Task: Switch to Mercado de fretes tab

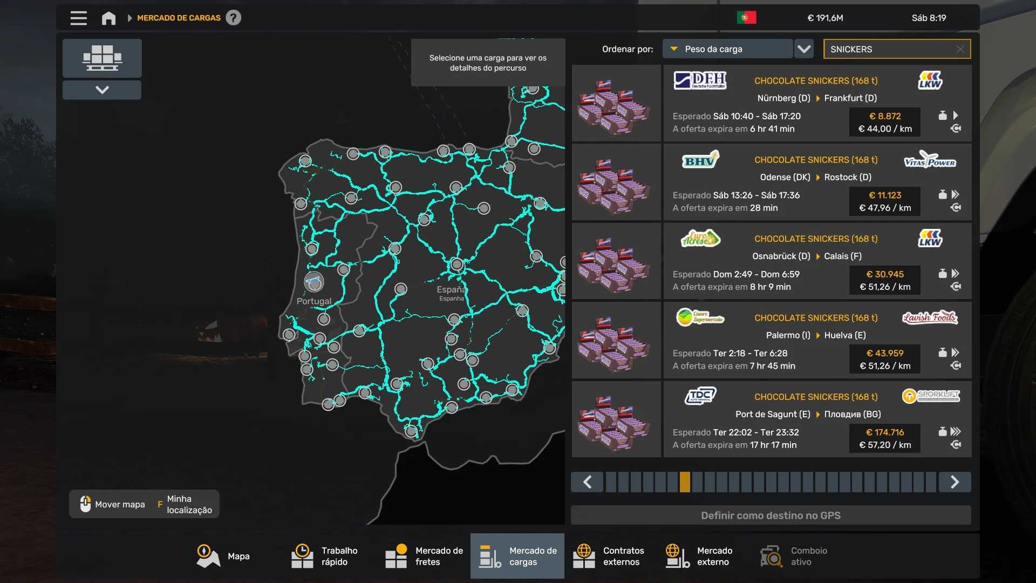Action: (x=424, y=556)
